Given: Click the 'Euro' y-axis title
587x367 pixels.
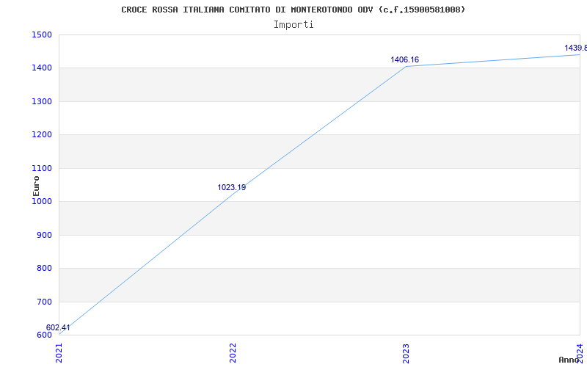Looking at the screenshot, I should [x=36, y=186].
